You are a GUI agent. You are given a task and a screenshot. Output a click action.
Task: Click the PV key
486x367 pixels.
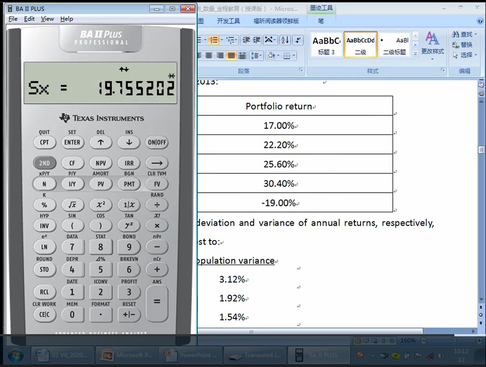(x=101, y=184)
